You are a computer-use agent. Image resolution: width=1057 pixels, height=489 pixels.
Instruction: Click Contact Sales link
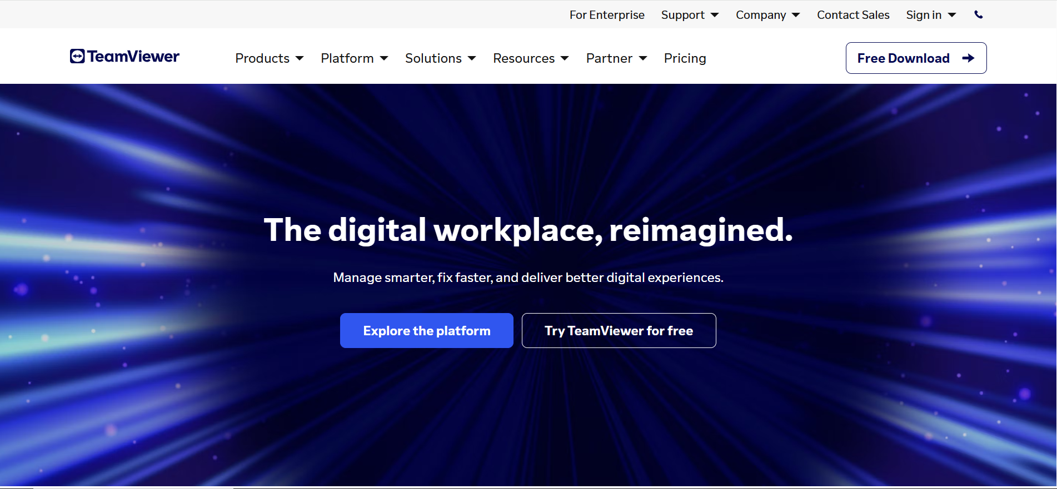click(853, 15)
